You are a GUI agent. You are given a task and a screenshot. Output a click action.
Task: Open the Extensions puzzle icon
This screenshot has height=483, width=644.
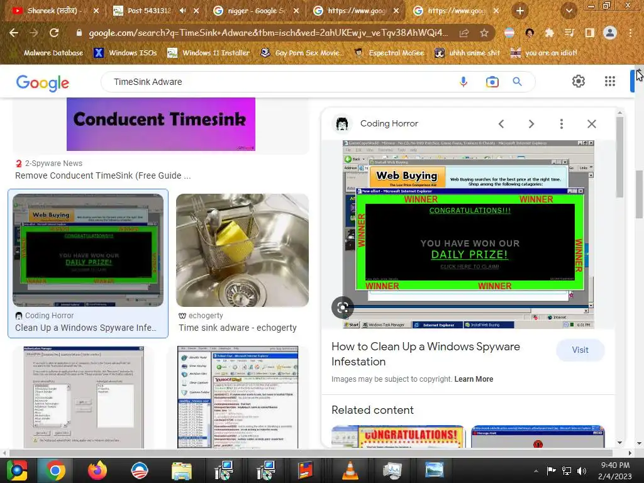click(549, 33)
